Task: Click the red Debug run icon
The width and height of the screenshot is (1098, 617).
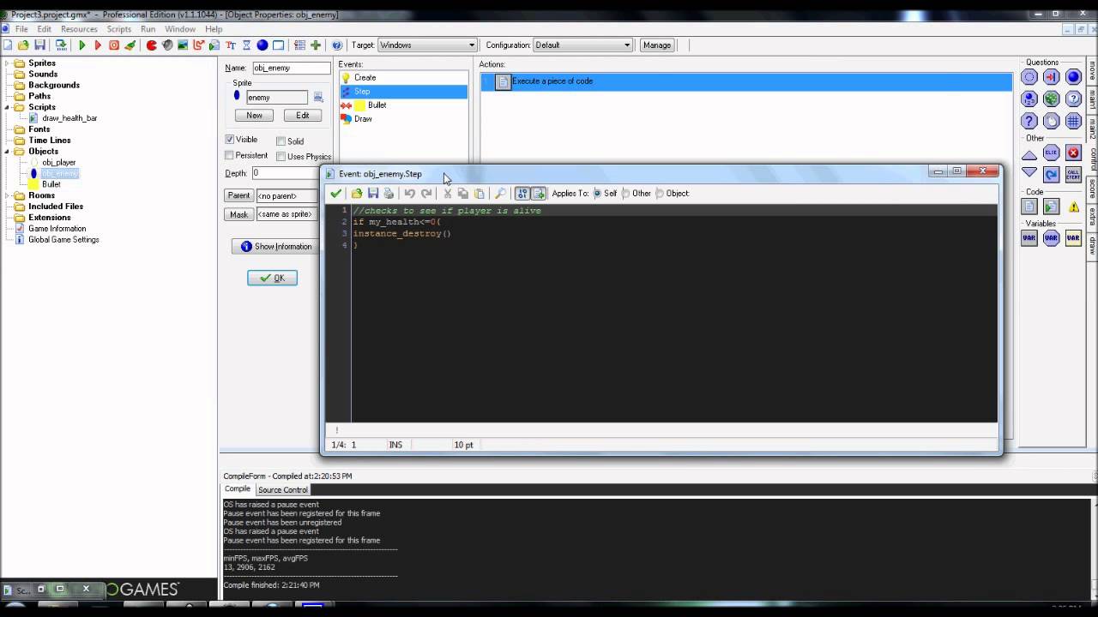Action: 98,45
